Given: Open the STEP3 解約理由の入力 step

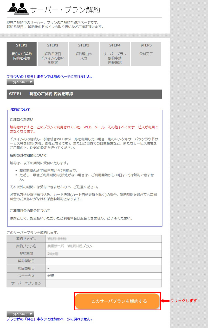Looking at the screenshot, I should (84, 54).
